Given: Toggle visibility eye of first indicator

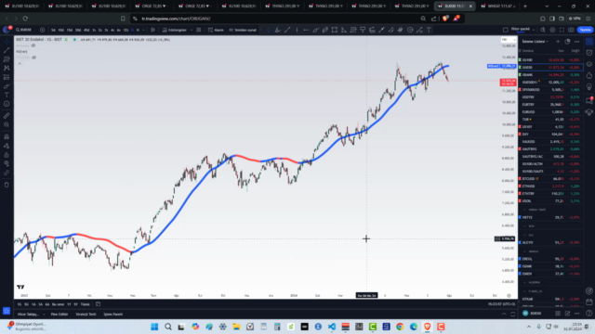Looking at the screenshot, I should tap(33, 45).
